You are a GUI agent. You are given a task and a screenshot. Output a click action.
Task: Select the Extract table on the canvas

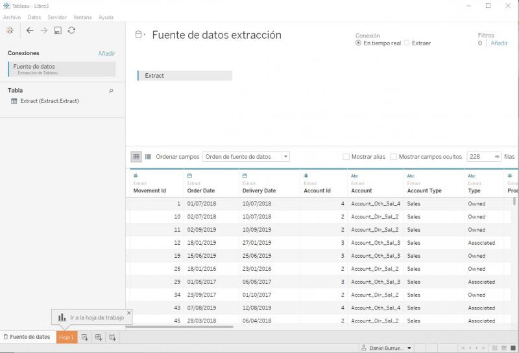tap(185, 76)
